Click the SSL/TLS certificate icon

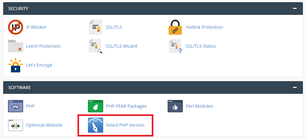(x=95, y=27)
